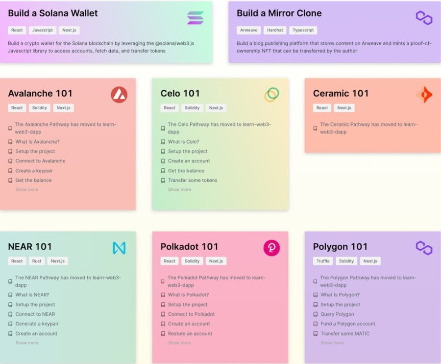Open the Transfer some tokens lesson

(193, 180)
